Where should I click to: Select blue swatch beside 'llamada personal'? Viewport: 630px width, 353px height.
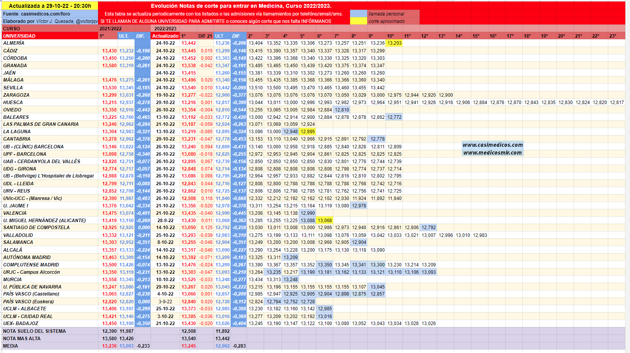[358, 14]
